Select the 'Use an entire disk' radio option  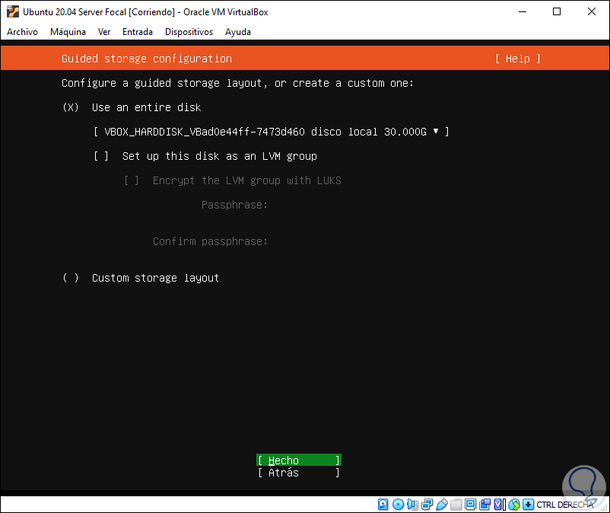[x=71, y=107]
